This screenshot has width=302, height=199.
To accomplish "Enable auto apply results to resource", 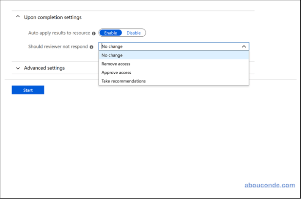I will [111, 33].
